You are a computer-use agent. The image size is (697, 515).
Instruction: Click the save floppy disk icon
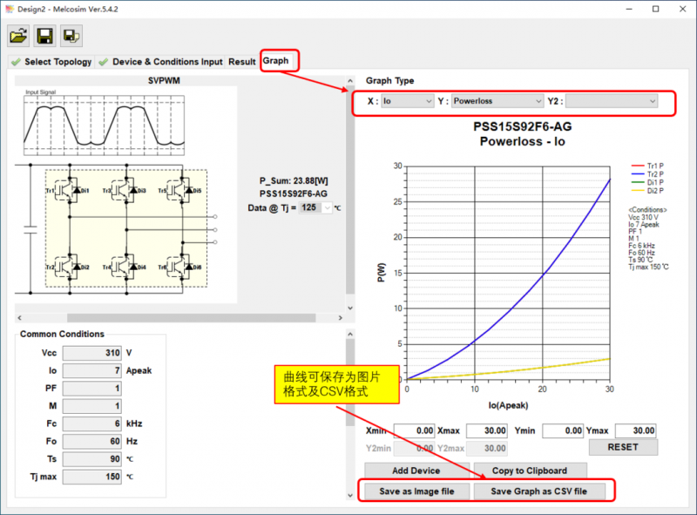point(45,36)
